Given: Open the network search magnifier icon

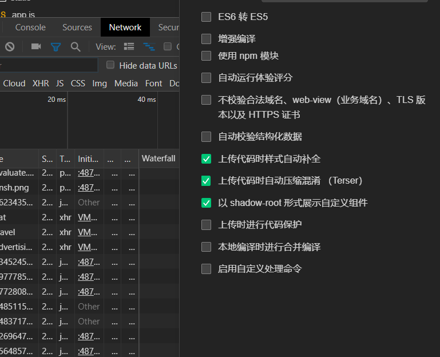Looking at the screenshot, I should point(76,47).
